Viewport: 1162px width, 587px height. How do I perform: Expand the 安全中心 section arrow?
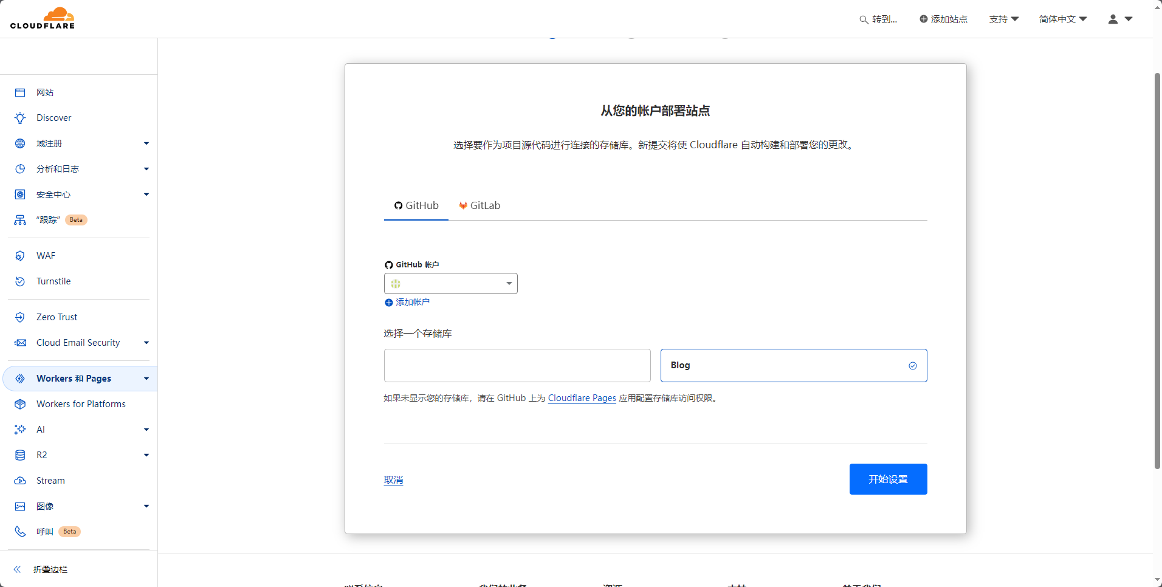pyautogui.click(x=146, y=194)
